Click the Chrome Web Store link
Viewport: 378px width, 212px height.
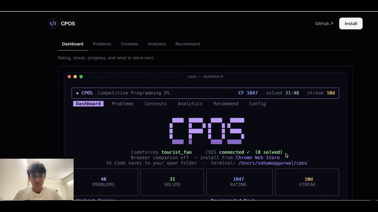[258, 158]
